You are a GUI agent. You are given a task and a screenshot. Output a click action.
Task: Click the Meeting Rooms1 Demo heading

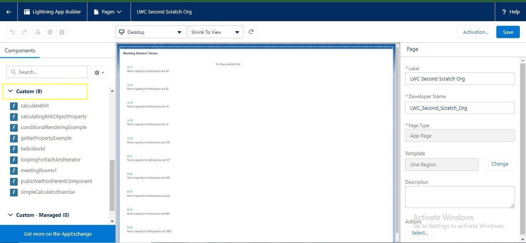coord(140,53)
